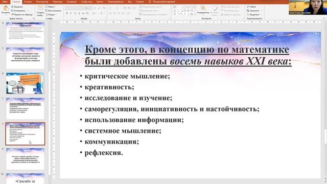Open the Справка ribbon tab
327x184 pixels.
pos(139,2)
